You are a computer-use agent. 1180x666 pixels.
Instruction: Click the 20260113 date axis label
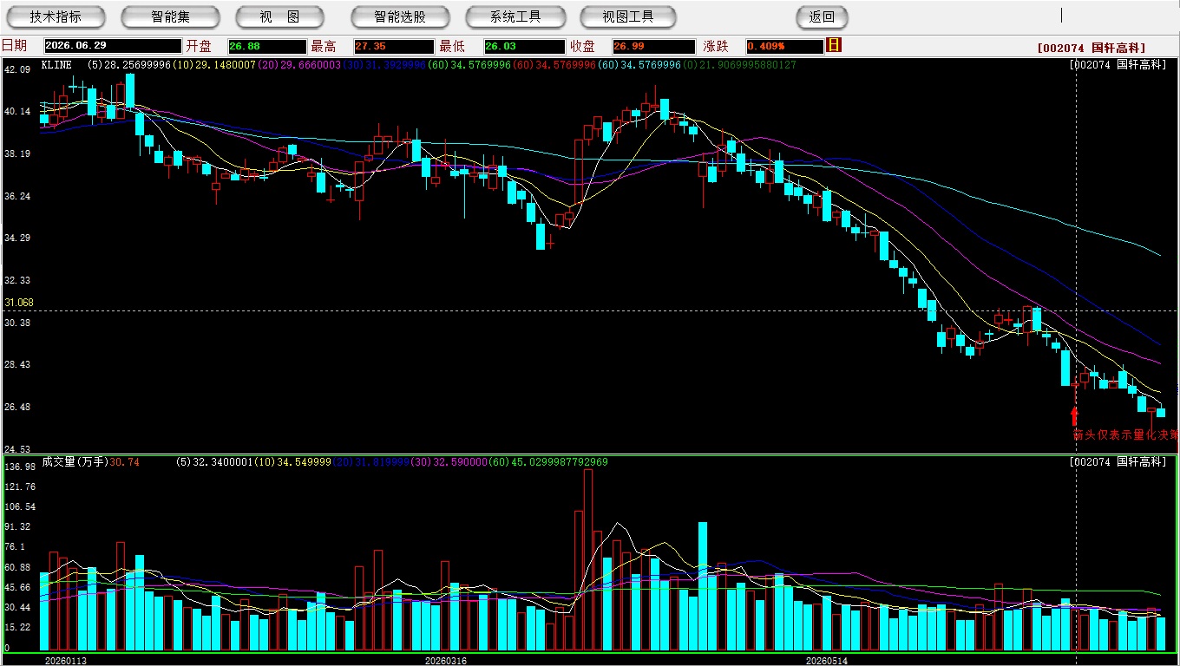click(66, 661)
